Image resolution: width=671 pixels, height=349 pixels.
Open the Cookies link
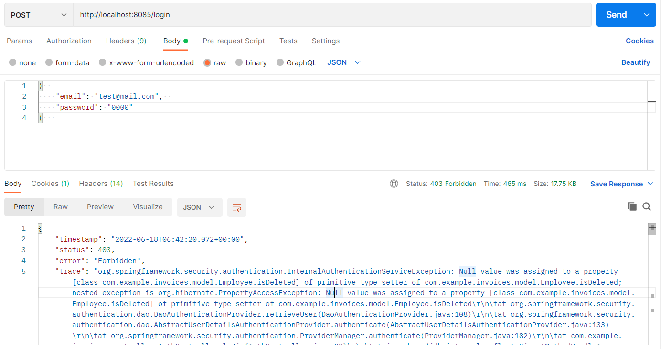pyautogui.click(x=639, y=41)
